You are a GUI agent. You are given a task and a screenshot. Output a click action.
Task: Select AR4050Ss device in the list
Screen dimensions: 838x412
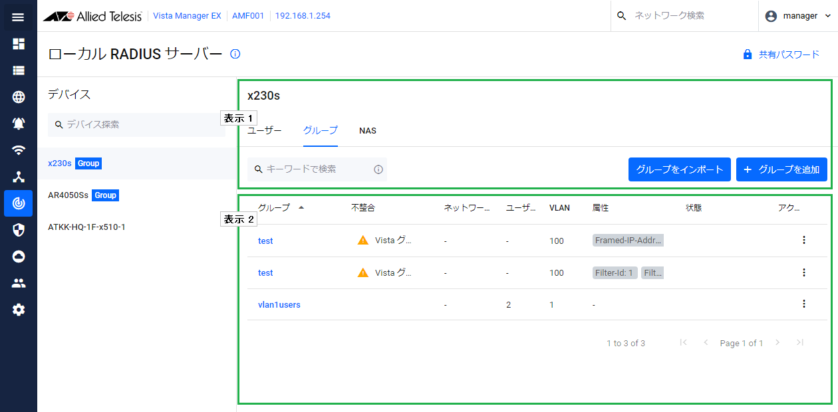(x=69, y=195)
